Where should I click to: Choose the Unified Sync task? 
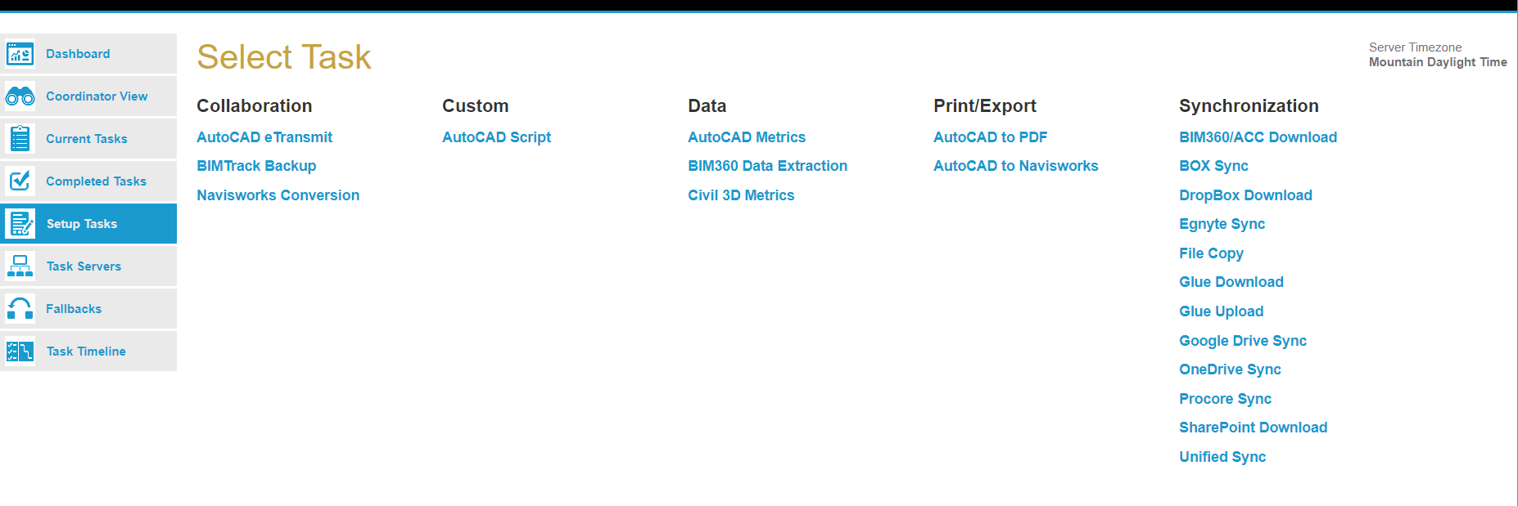coord(1222,457)
